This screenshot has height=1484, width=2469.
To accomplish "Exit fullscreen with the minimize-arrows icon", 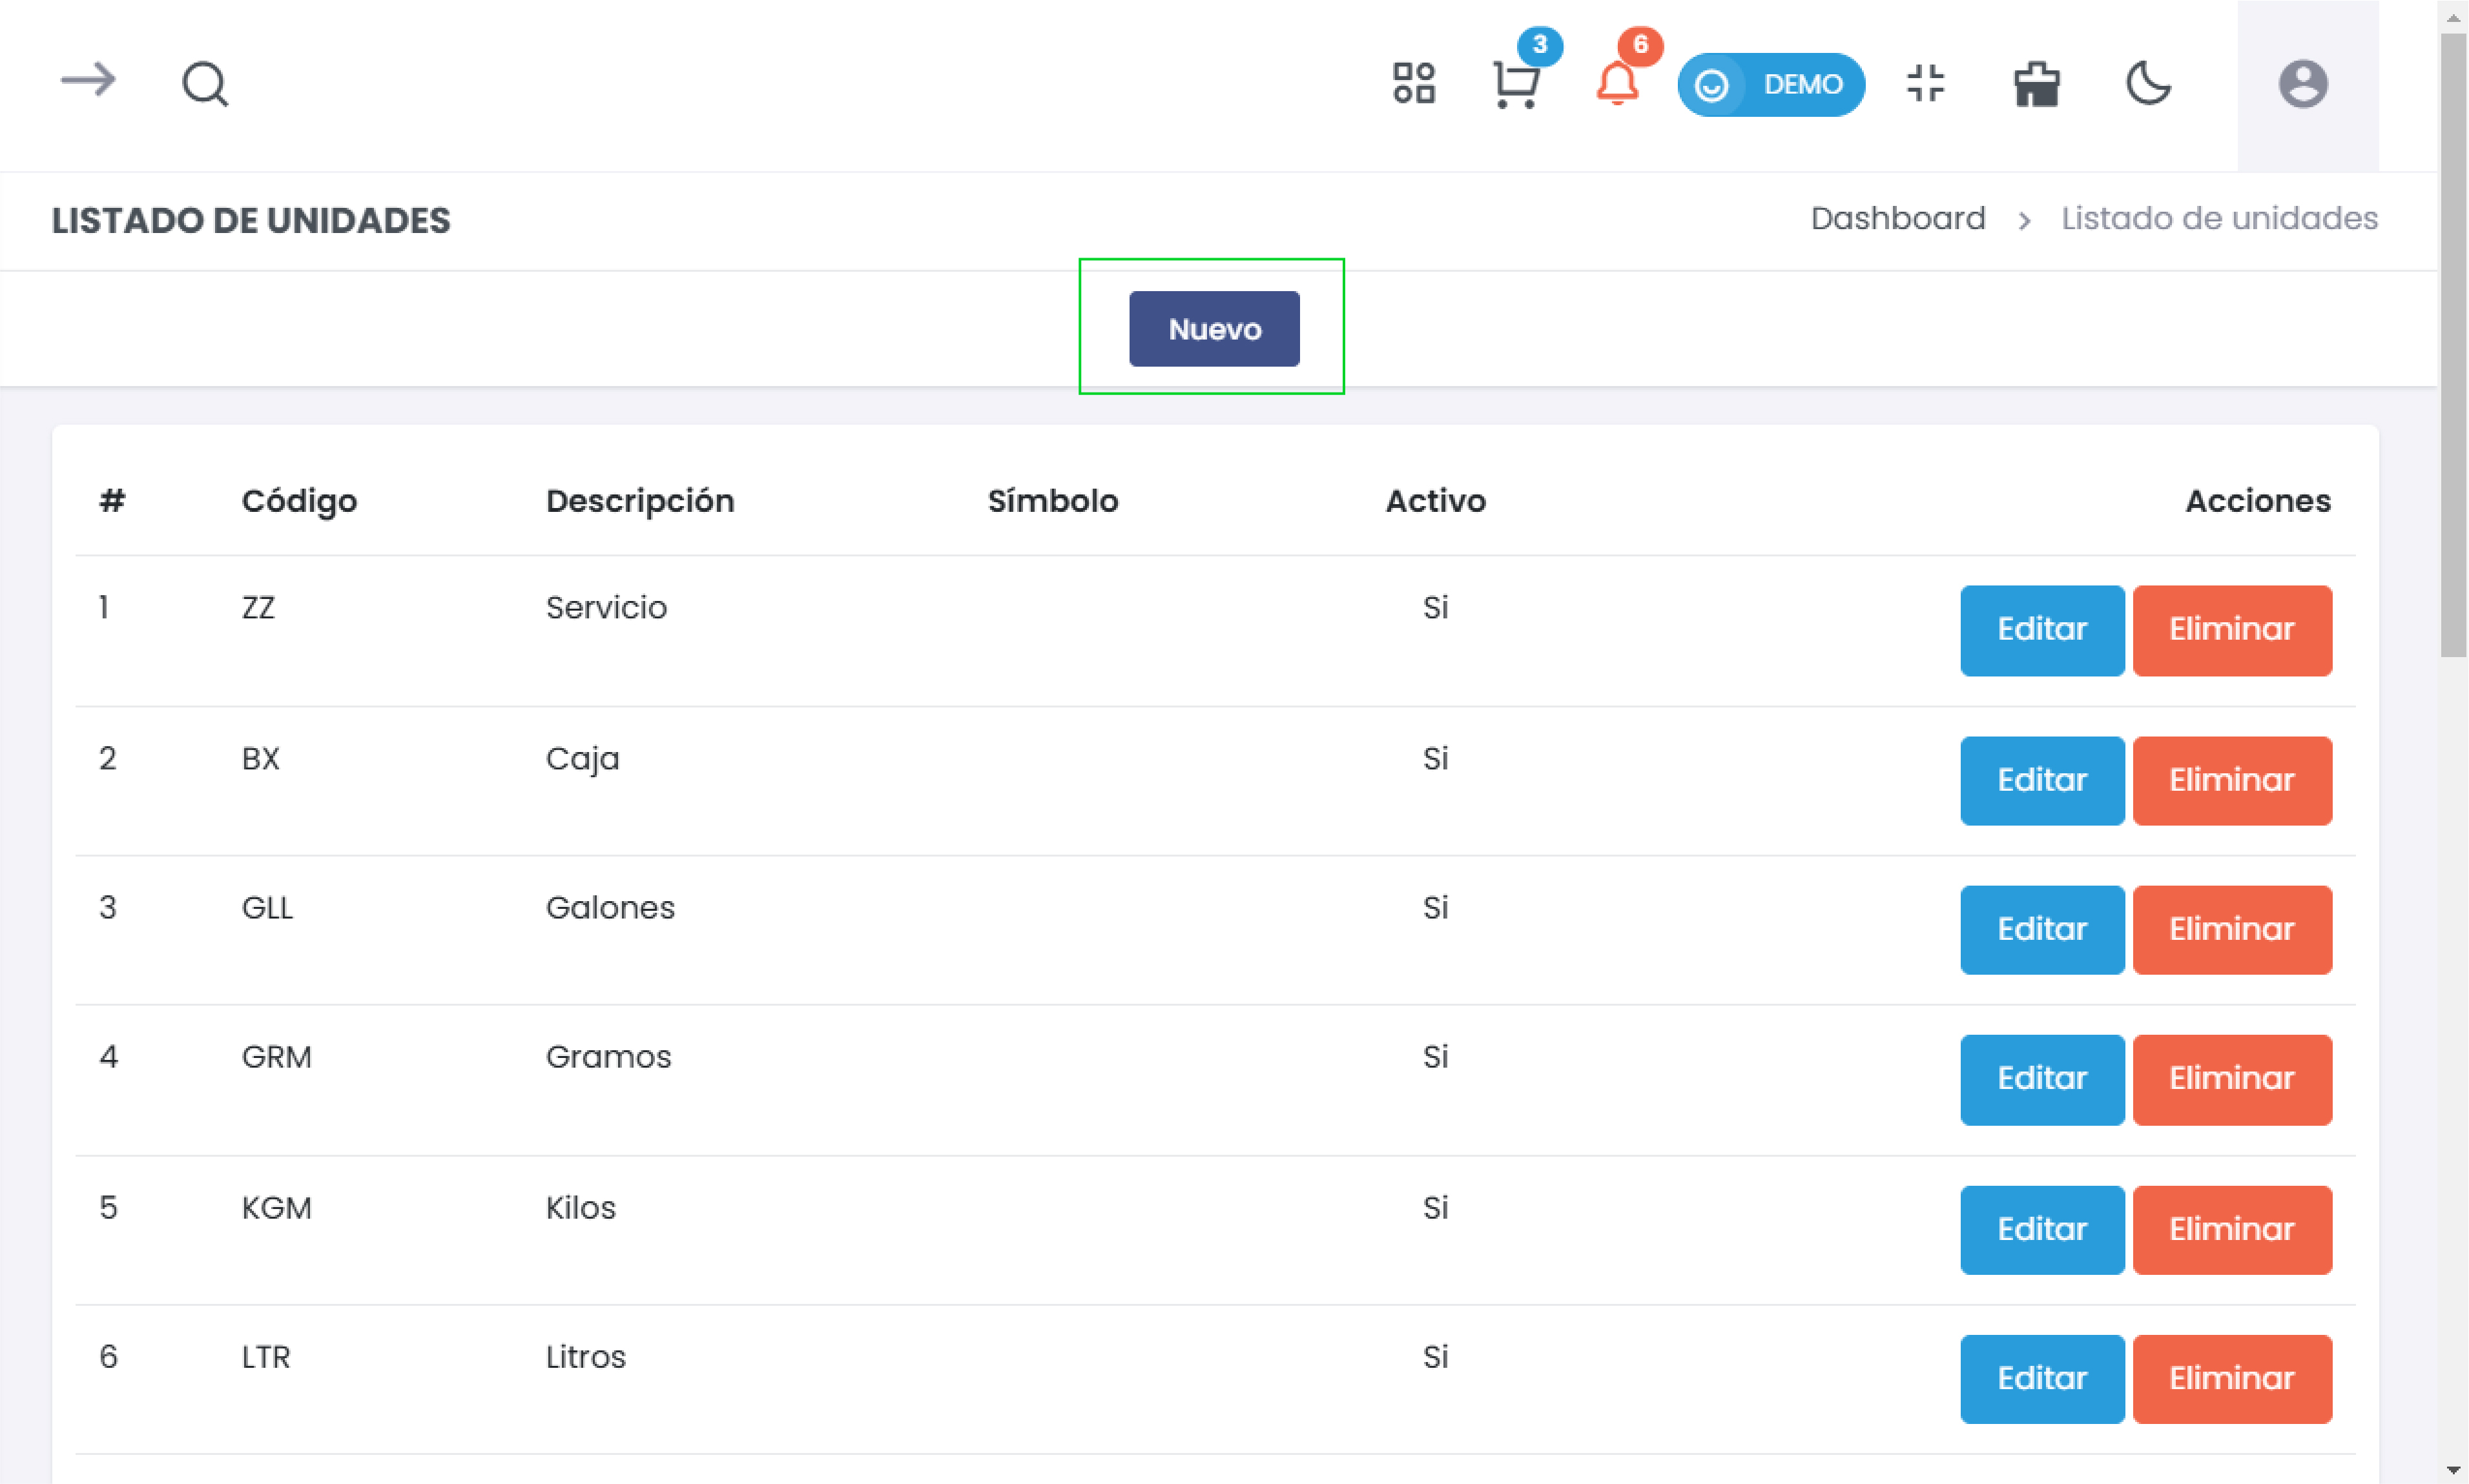I will [1925, 83].
